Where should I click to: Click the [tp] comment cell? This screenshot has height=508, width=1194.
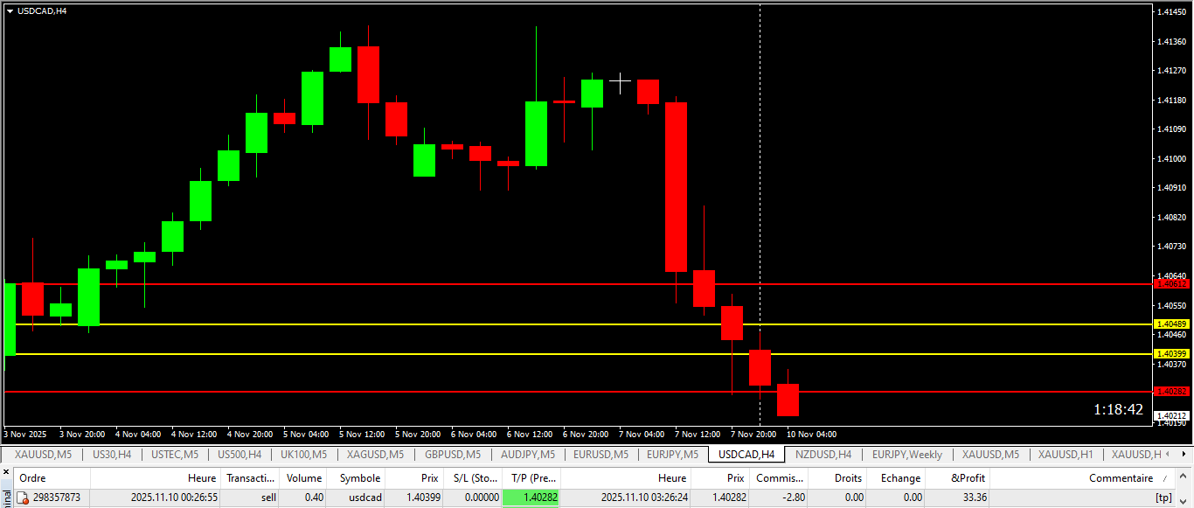[1163, 498]
